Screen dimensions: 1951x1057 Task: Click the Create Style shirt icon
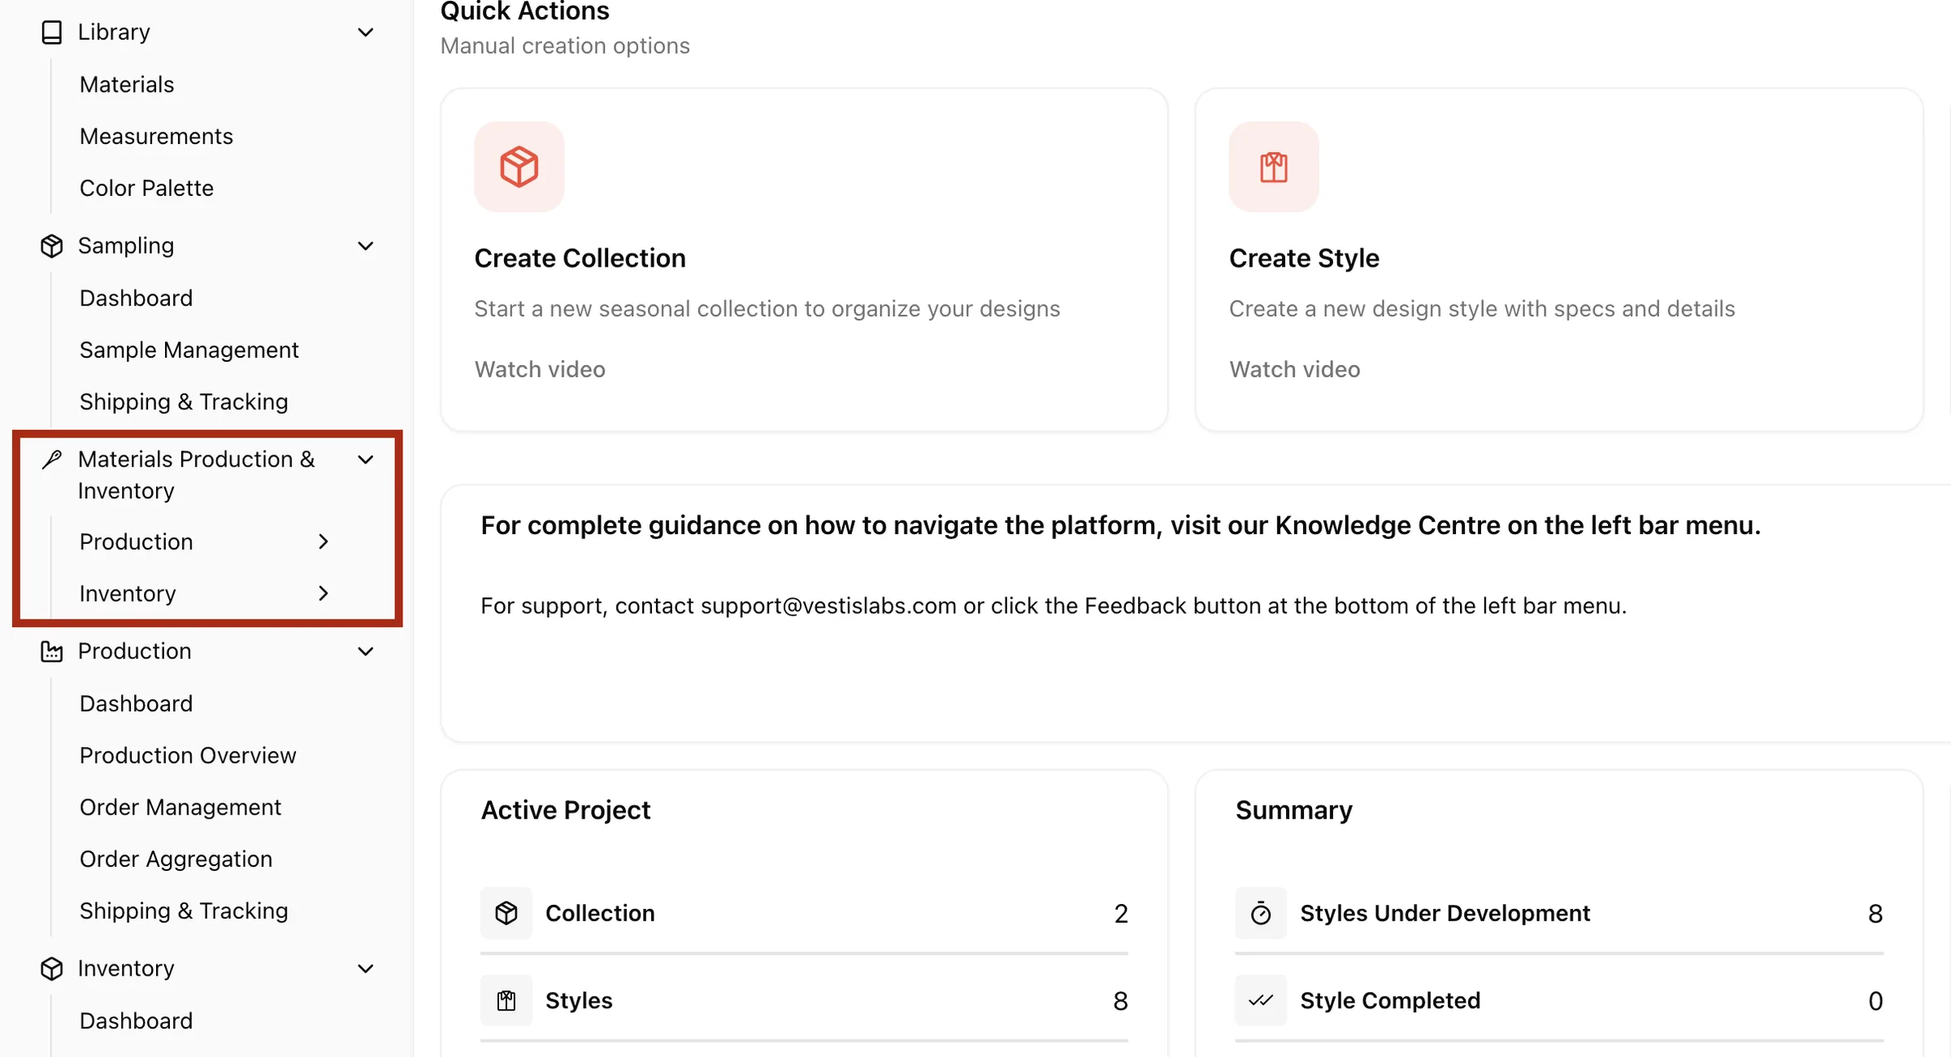1274,167
